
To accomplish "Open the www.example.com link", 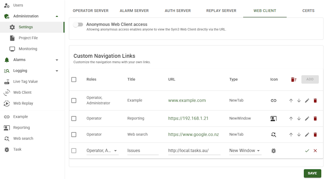I will 187,101.
